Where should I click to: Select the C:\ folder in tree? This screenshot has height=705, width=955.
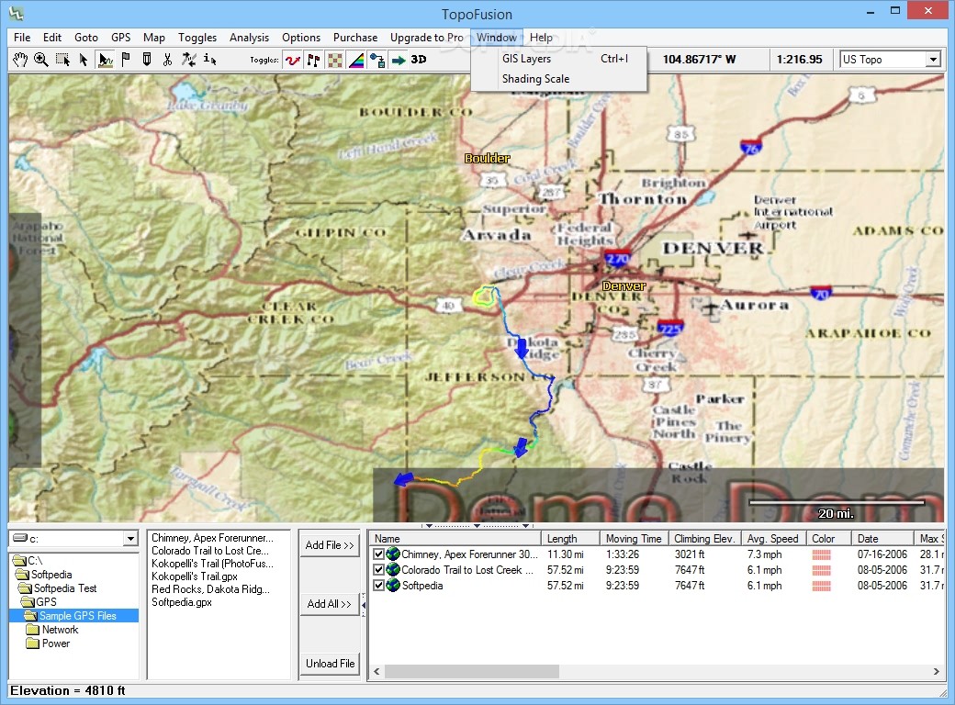pos(28,561)
